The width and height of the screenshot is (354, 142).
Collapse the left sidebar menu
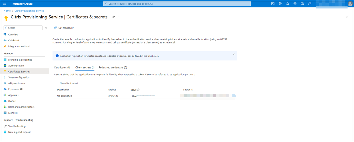tap(46, 28)
